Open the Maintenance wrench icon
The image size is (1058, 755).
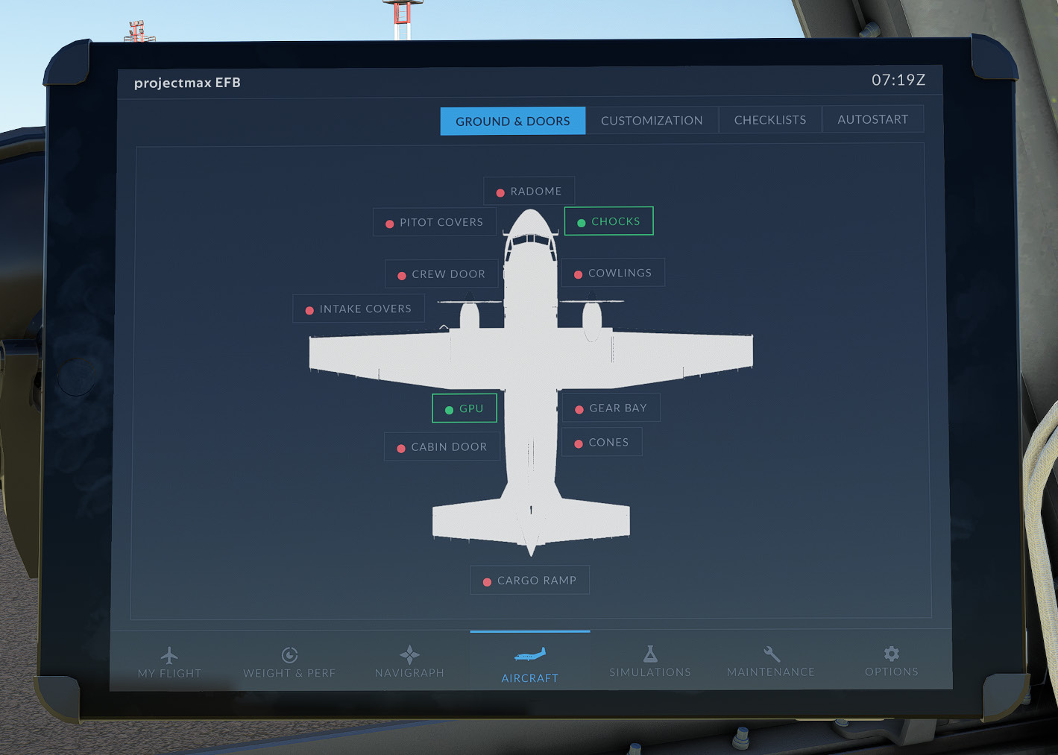[x=772, y=654]
